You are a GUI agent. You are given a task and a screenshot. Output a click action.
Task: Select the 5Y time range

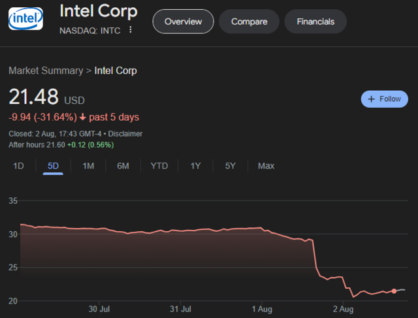[230, 166]
